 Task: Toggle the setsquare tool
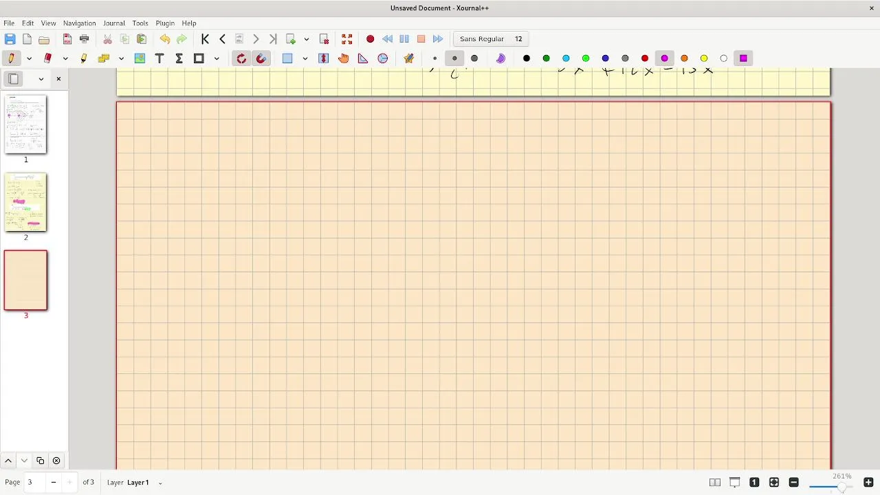click(x=363, y=58)
